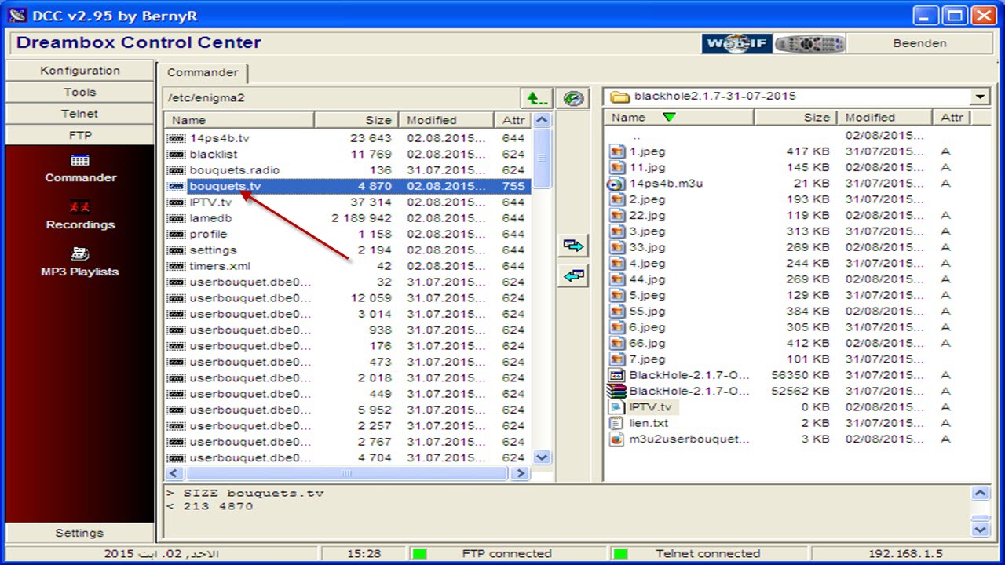Viewport: 1005px width, 565px height.
Task: Open the Settings panel at sidebar bottom
Action: click(79, 533)
